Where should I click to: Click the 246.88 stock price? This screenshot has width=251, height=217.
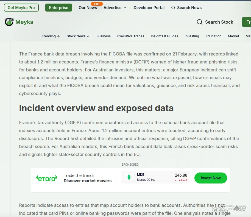tap(181, 175)
